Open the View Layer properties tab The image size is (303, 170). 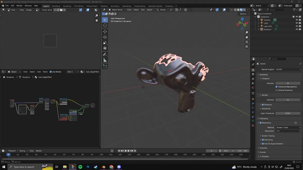pyautogui.click(x=253, y=79)
